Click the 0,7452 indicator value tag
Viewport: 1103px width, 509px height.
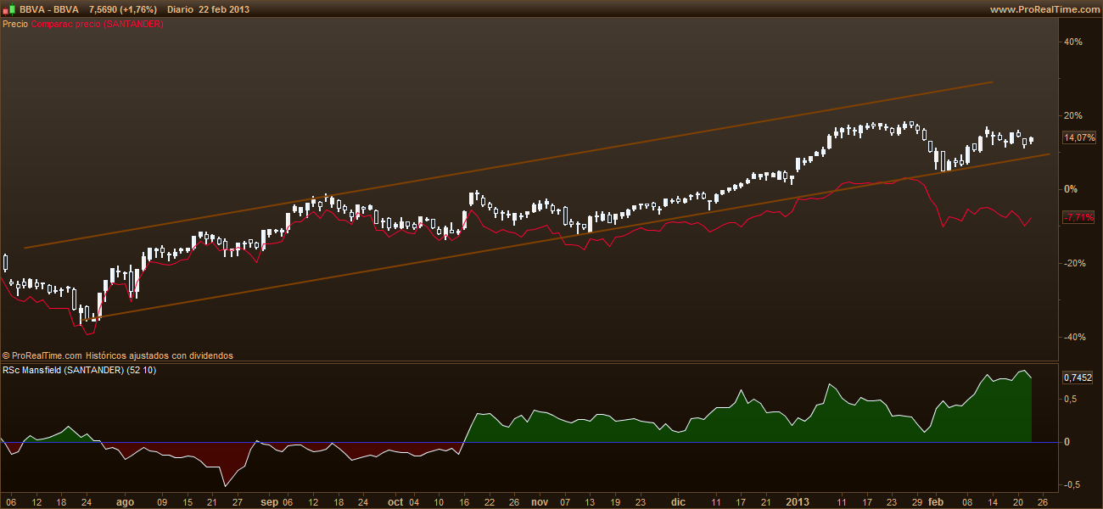point(1078,377)
